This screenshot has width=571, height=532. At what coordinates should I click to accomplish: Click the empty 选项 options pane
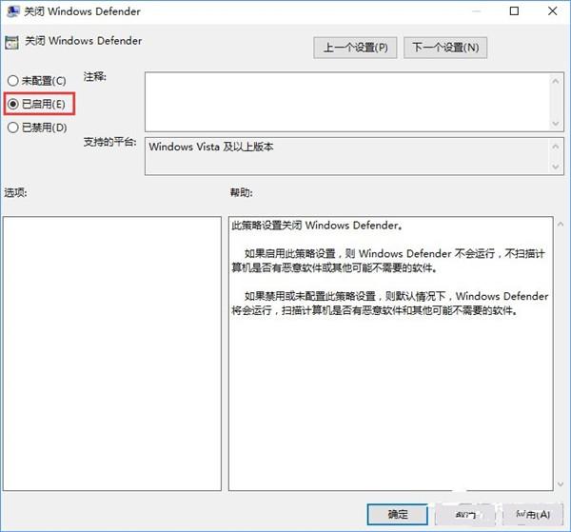pyautogui.click(x=112, y=354)
